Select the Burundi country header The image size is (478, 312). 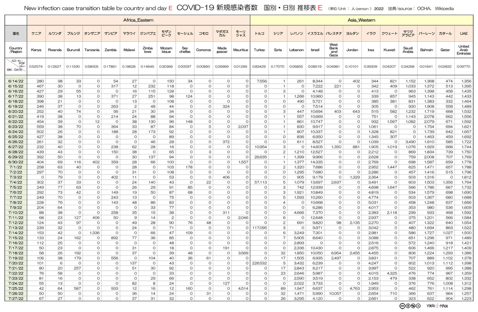(x=73, y=50)
